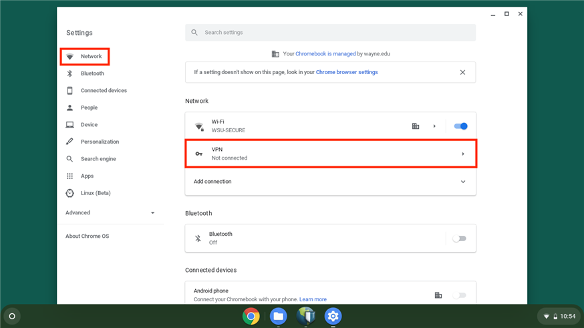Select Connected devices in sidebar

[104, 90]
